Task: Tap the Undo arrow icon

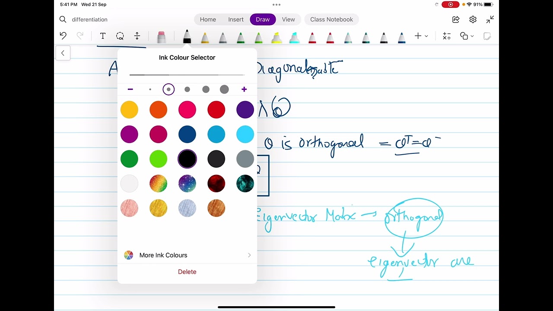Action: [63, 36]
